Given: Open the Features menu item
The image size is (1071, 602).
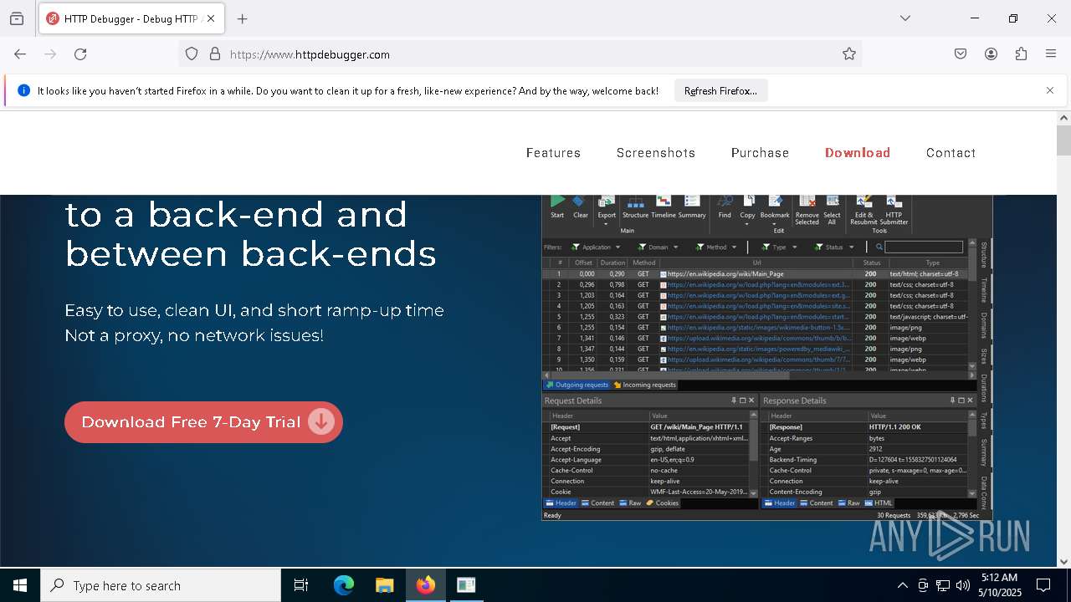Looking at the screenshot, I should click(x=553, y=153).
